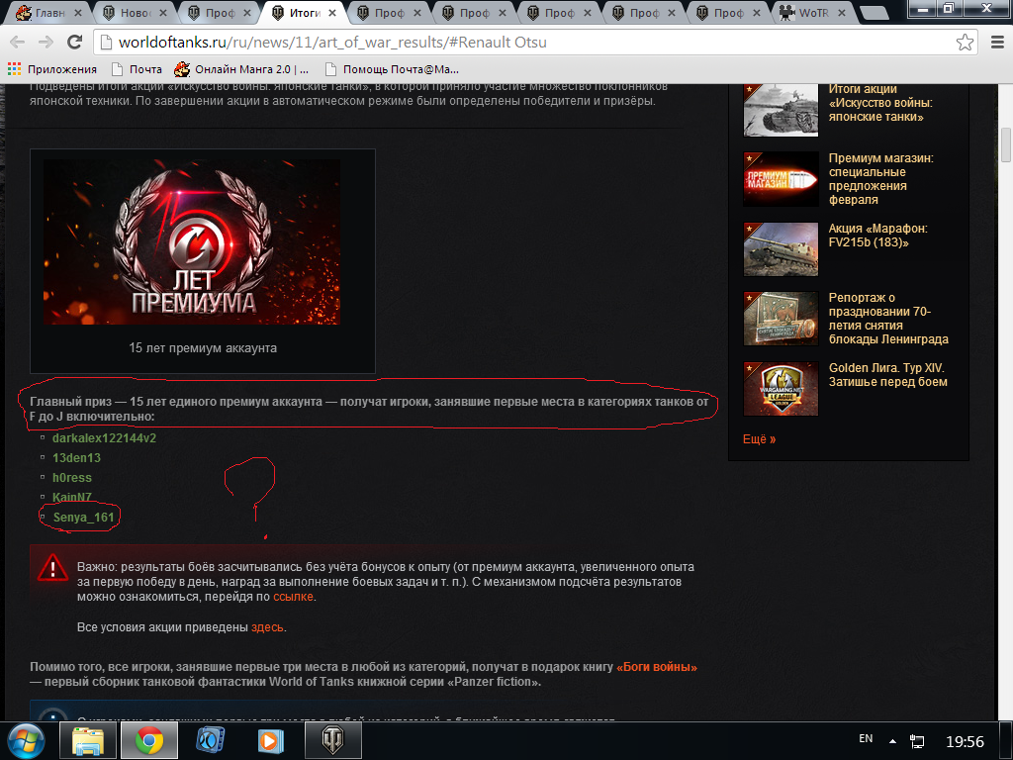The image size is (1013, 760).
Task: Open Итоги акции «Искусство войны» news thumbnail
Action: (x=781, y=110)
